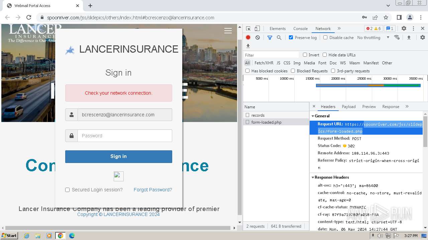This screenshot has width=428, height=240.
Task: Toggle browser side panel icon
Action: pyautogui.click(x=399, y=17)
